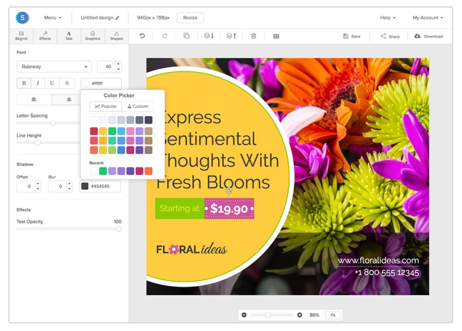Open the Graphics panel tab
The width and height of the screenshot is (462, 331).
pos(92,36)
